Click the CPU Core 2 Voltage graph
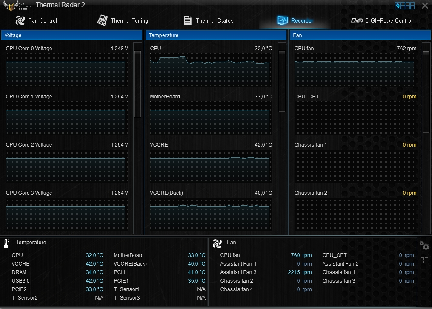 tap(67, 166)
